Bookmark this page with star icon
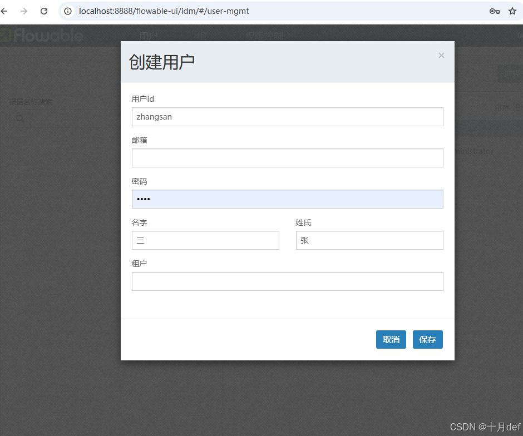The image size is (523, 436). pos(512,11)
